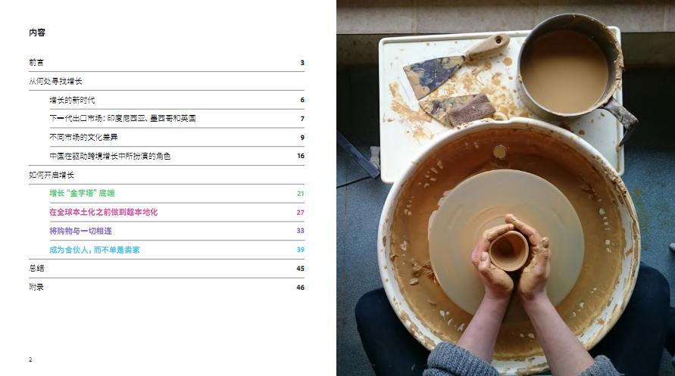Click page number 45 beside 总结
This screenshot has height=376, width=675.
pos(301,269)
